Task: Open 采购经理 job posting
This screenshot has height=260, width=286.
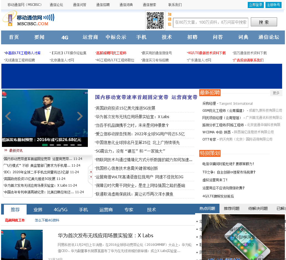Action: pyautogui.click(x=209, y=103)
